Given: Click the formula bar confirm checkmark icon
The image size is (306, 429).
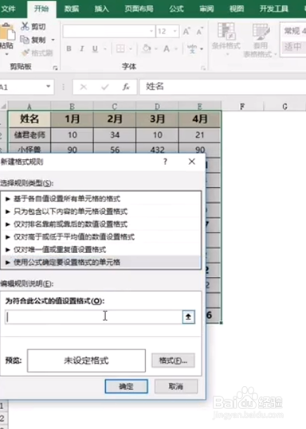Looking at the screenshot, I should tap(104, 87).
